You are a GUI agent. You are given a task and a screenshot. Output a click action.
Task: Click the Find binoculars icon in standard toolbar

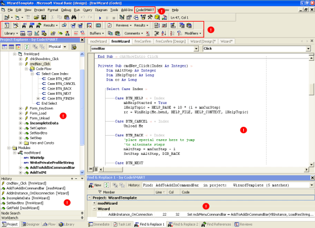click(x=73, y=18)
